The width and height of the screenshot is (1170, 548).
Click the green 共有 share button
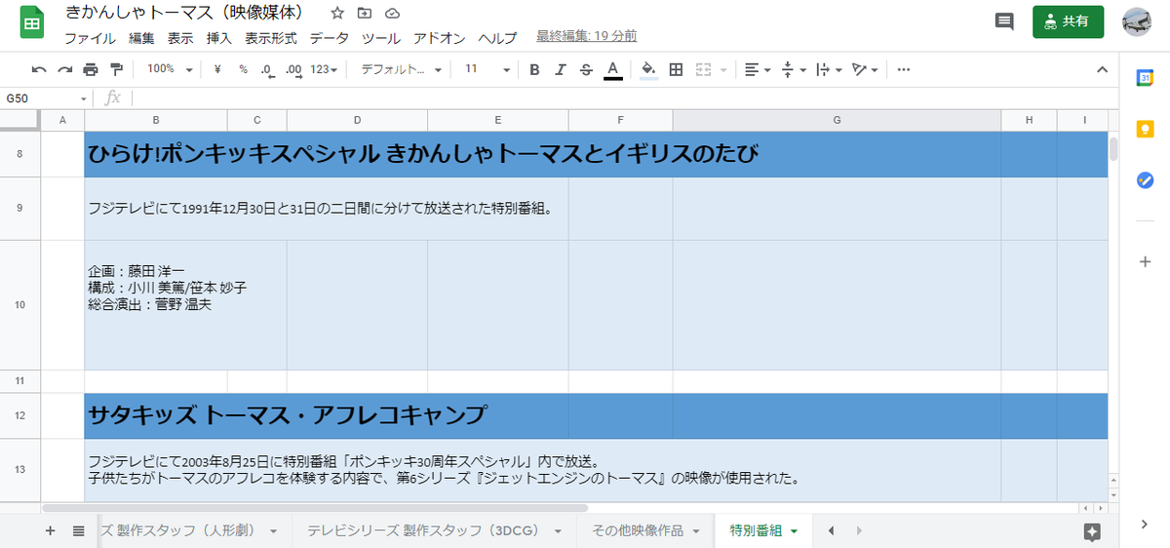(1068, 21)
